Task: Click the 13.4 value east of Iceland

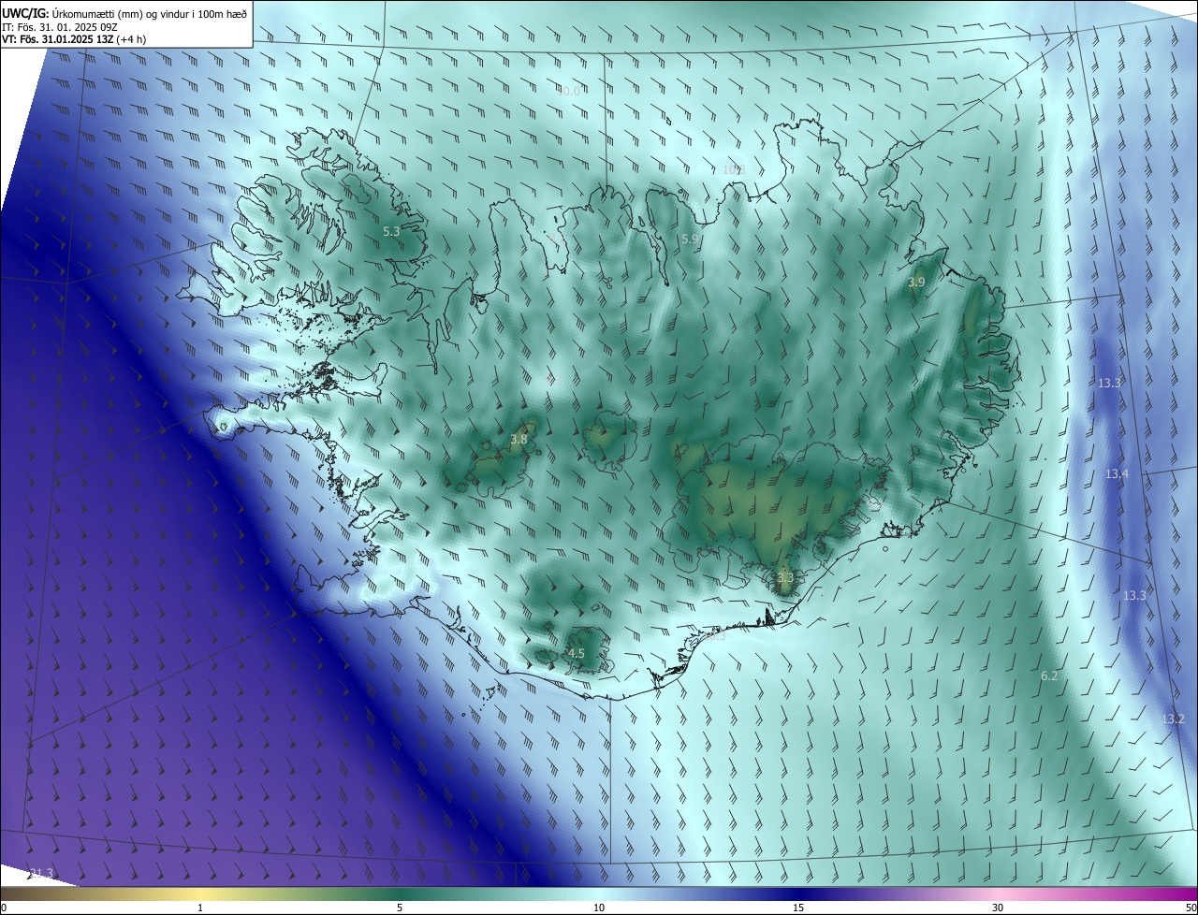Action: (x=1117, y=474)
